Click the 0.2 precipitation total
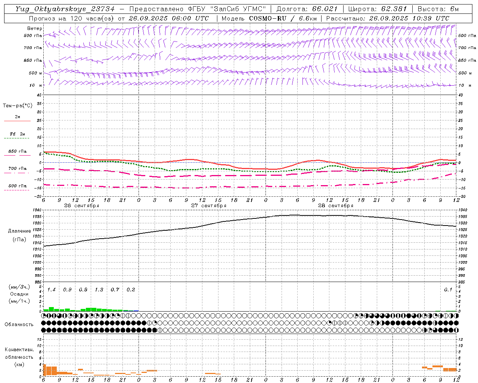This screenshot has height=383, width=478. click(131, 290)
